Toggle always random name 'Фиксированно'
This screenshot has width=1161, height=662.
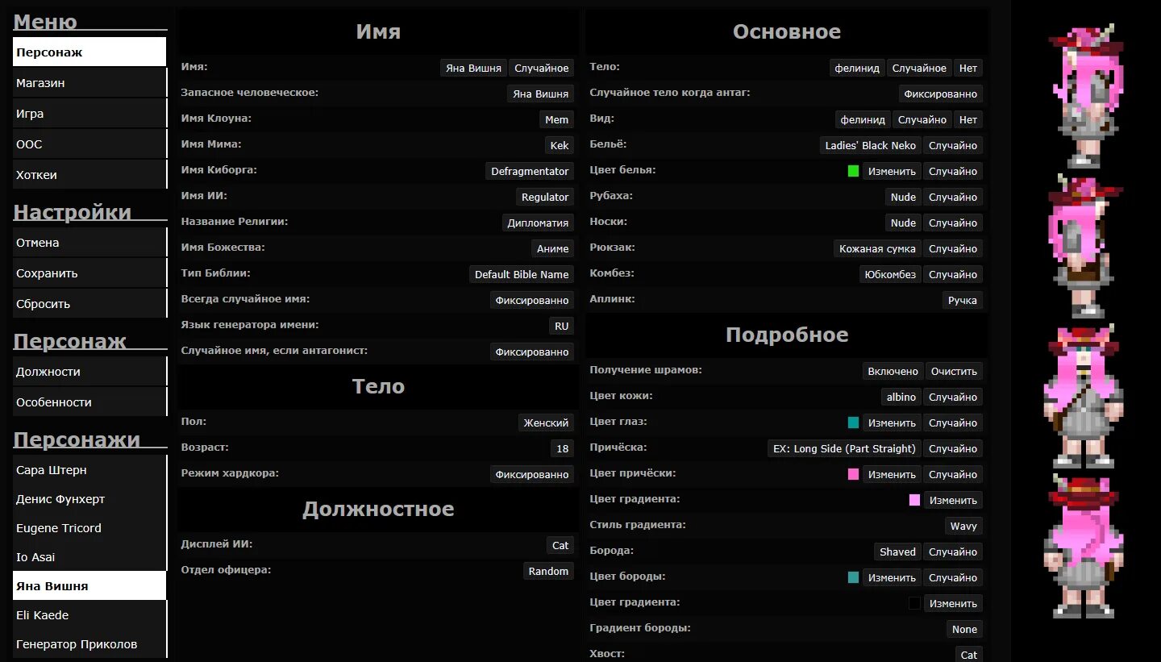pyautogui.click(x=532, y=301)
